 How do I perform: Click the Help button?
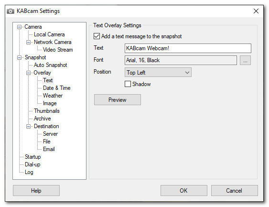pos(36,191)
